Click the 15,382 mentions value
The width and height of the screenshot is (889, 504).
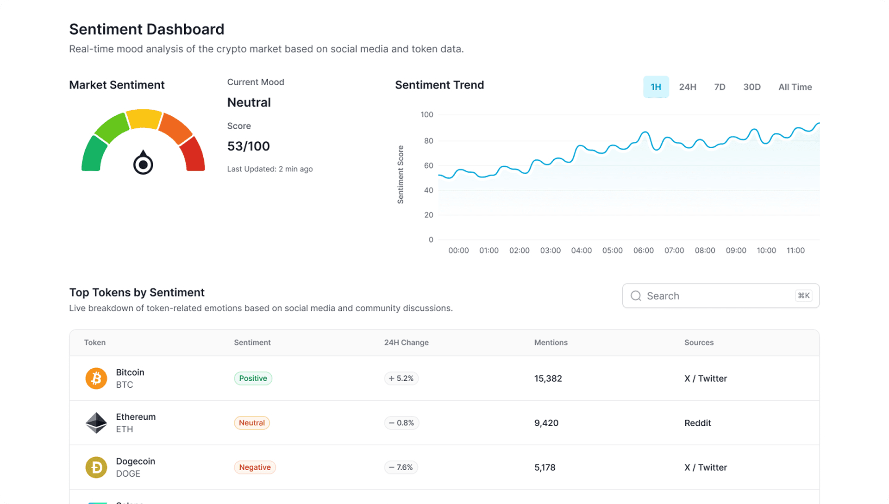tap(548, 378)
